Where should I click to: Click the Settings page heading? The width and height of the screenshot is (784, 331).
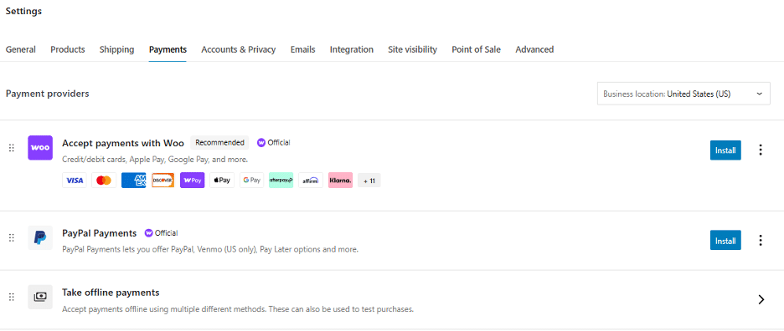click(23, 11)
